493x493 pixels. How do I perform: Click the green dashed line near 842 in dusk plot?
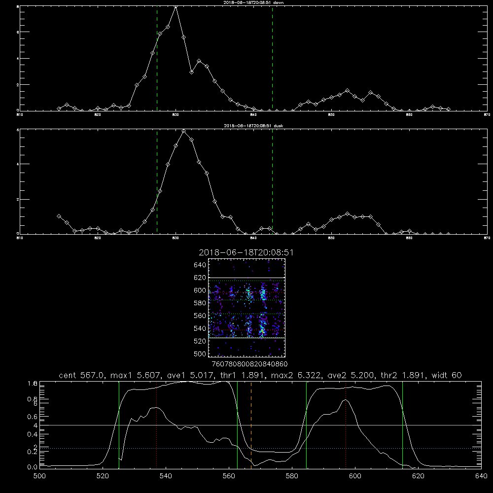(x=272, y=182)
